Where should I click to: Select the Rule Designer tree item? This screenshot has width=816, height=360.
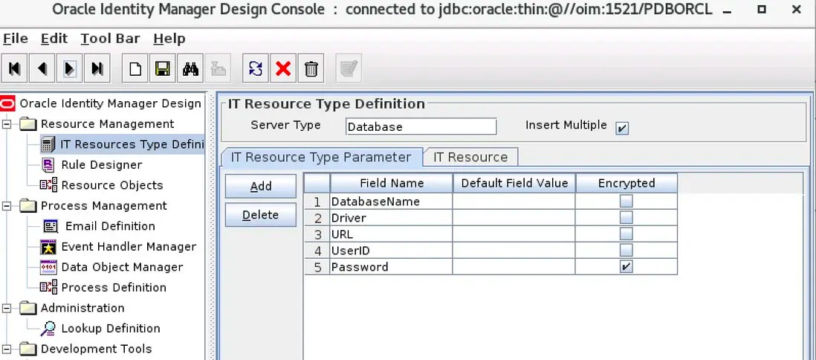pos(102,164)
